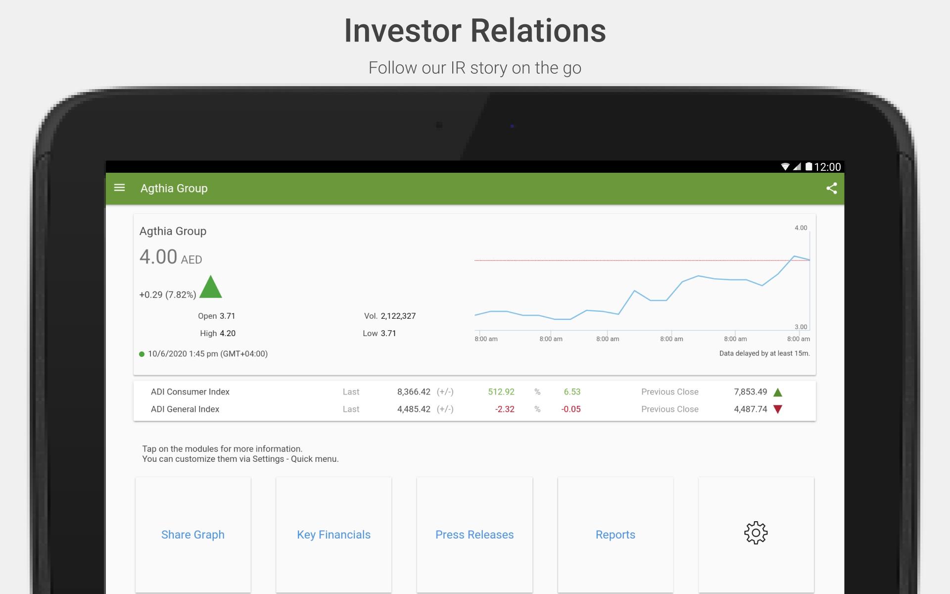950x594 pixels.
Task: Click ADI Consumer Index green up arrow
Action: (777, 392)
